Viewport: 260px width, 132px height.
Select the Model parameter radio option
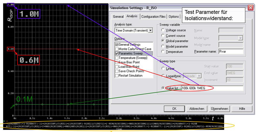click(x=163, y=46)
